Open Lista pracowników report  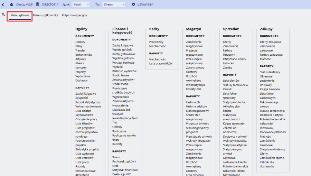(161, 64)
